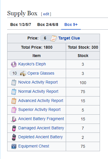This screenshot has height=159, width=108.
Task: Click the orange Advanced Activity Report icon
Action: click(x=14, y=101)
